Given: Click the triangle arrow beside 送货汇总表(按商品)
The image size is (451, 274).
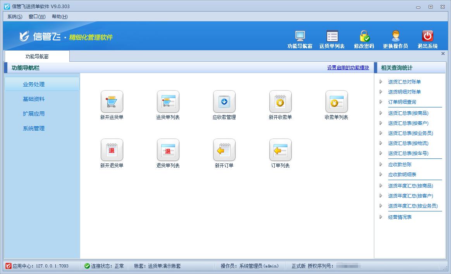Looking at the screenshot, I should [x=381, y=113].
